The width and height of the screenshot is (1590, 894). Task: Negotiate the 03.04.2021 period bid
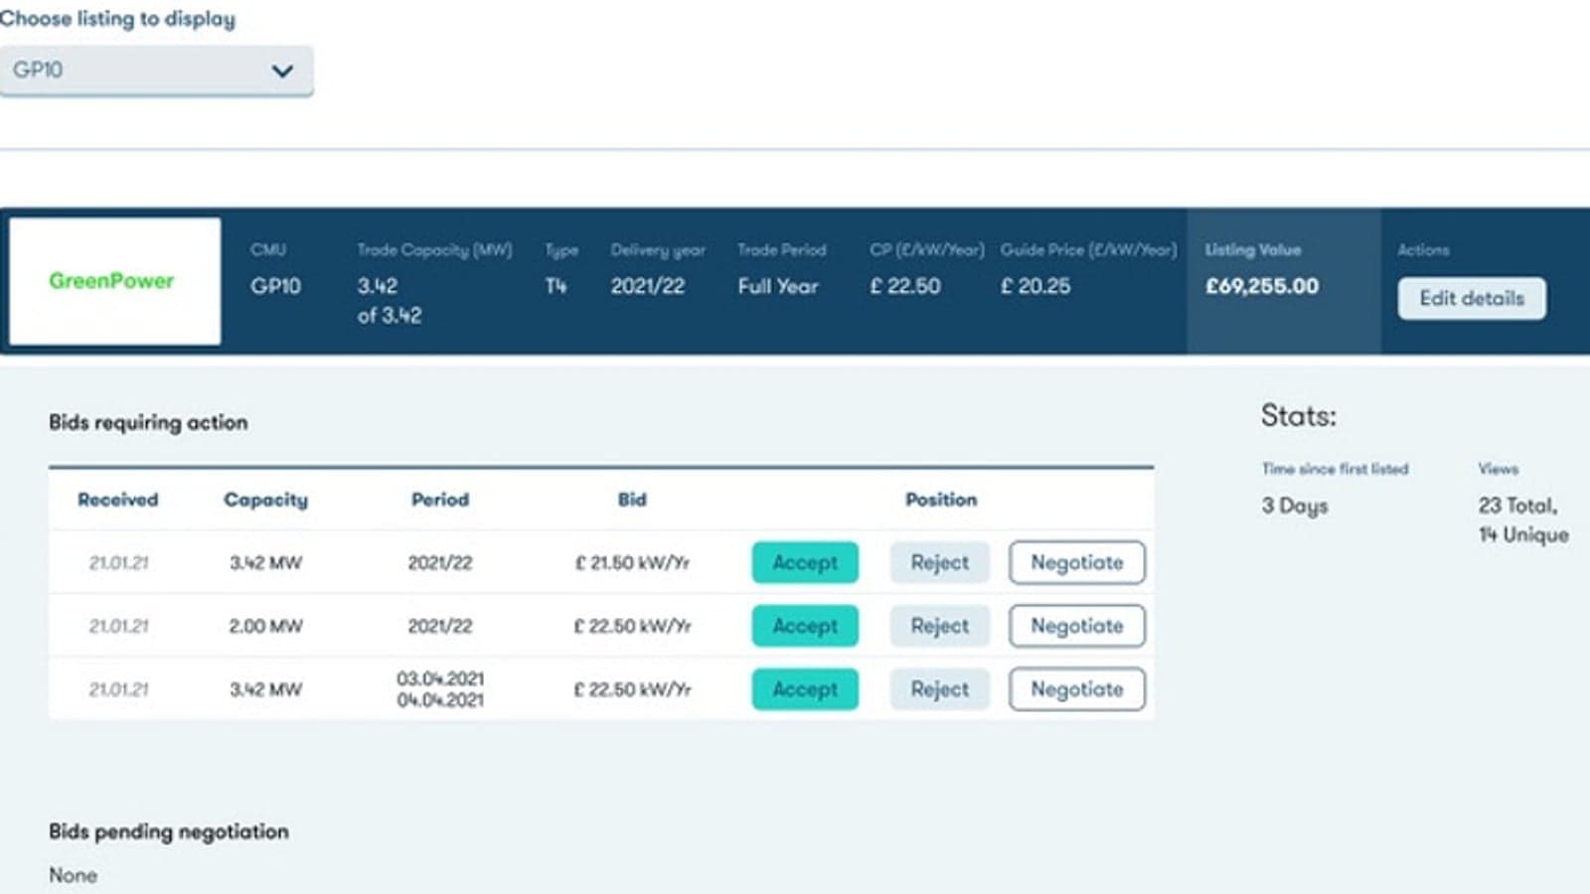(x=1077, y=689)
